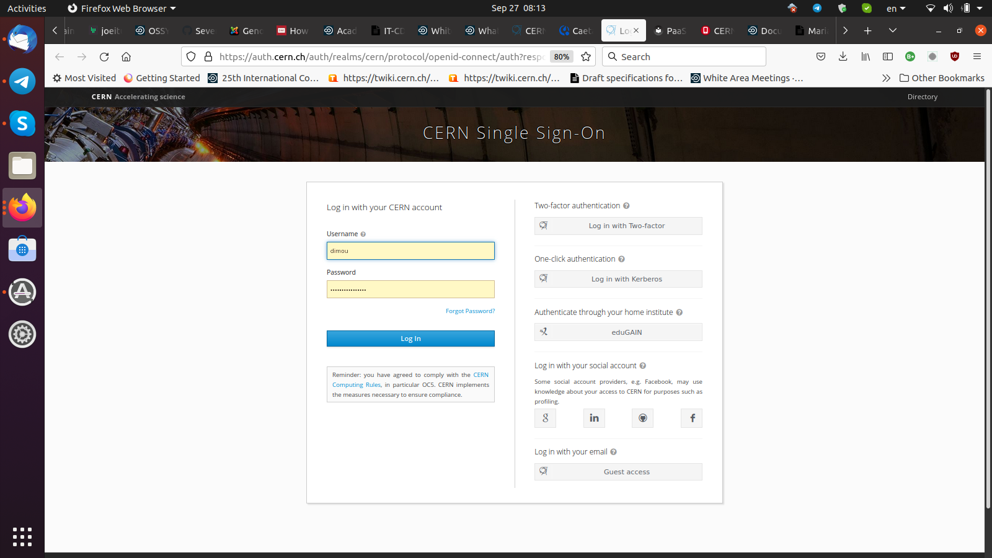Switch to the How tab
This screenshot has height=558, width=992.
point(293,30)
